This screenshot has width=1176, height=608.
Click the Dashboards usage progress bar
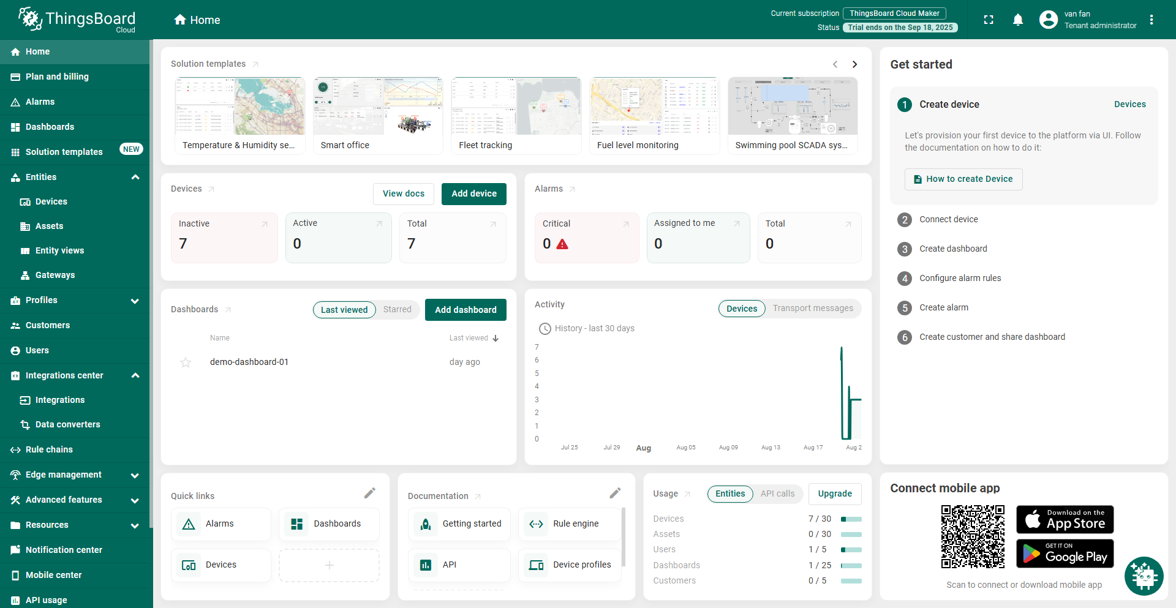click(851, 566)
